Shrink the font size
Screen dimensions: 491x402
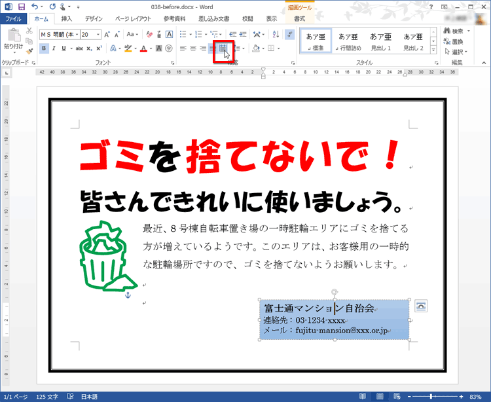click(x=117, y=35)
